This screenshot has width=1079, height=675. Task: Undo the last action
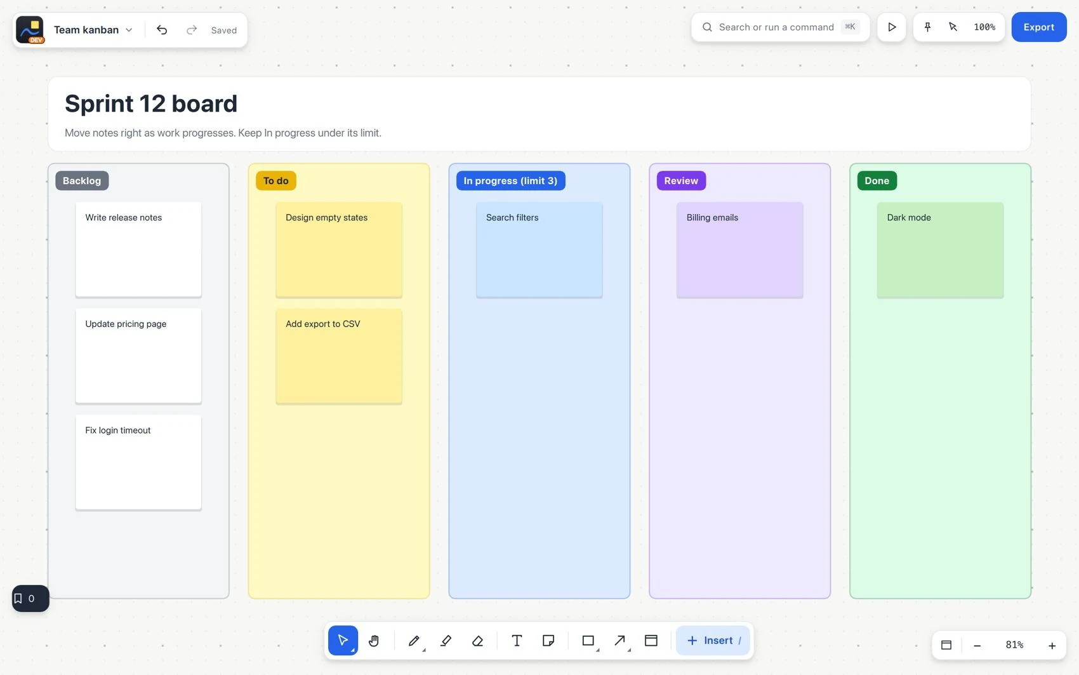[162, 30]
